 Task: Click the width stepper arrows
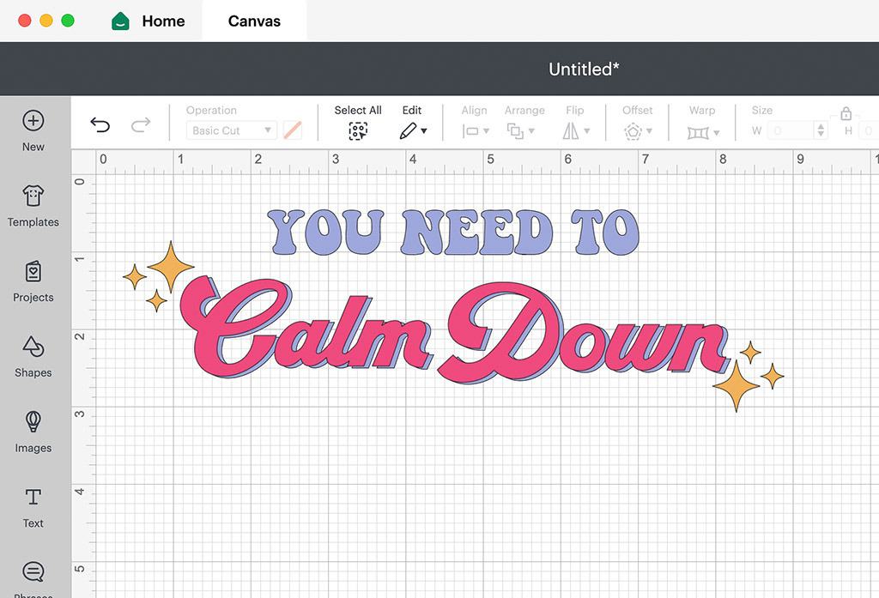821,130
